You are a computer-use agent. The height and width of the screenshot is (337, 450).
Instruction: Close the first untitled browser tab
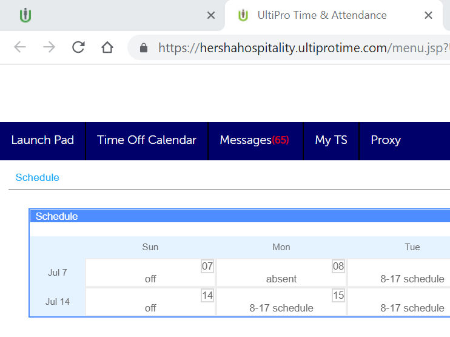tap(211, 15)
